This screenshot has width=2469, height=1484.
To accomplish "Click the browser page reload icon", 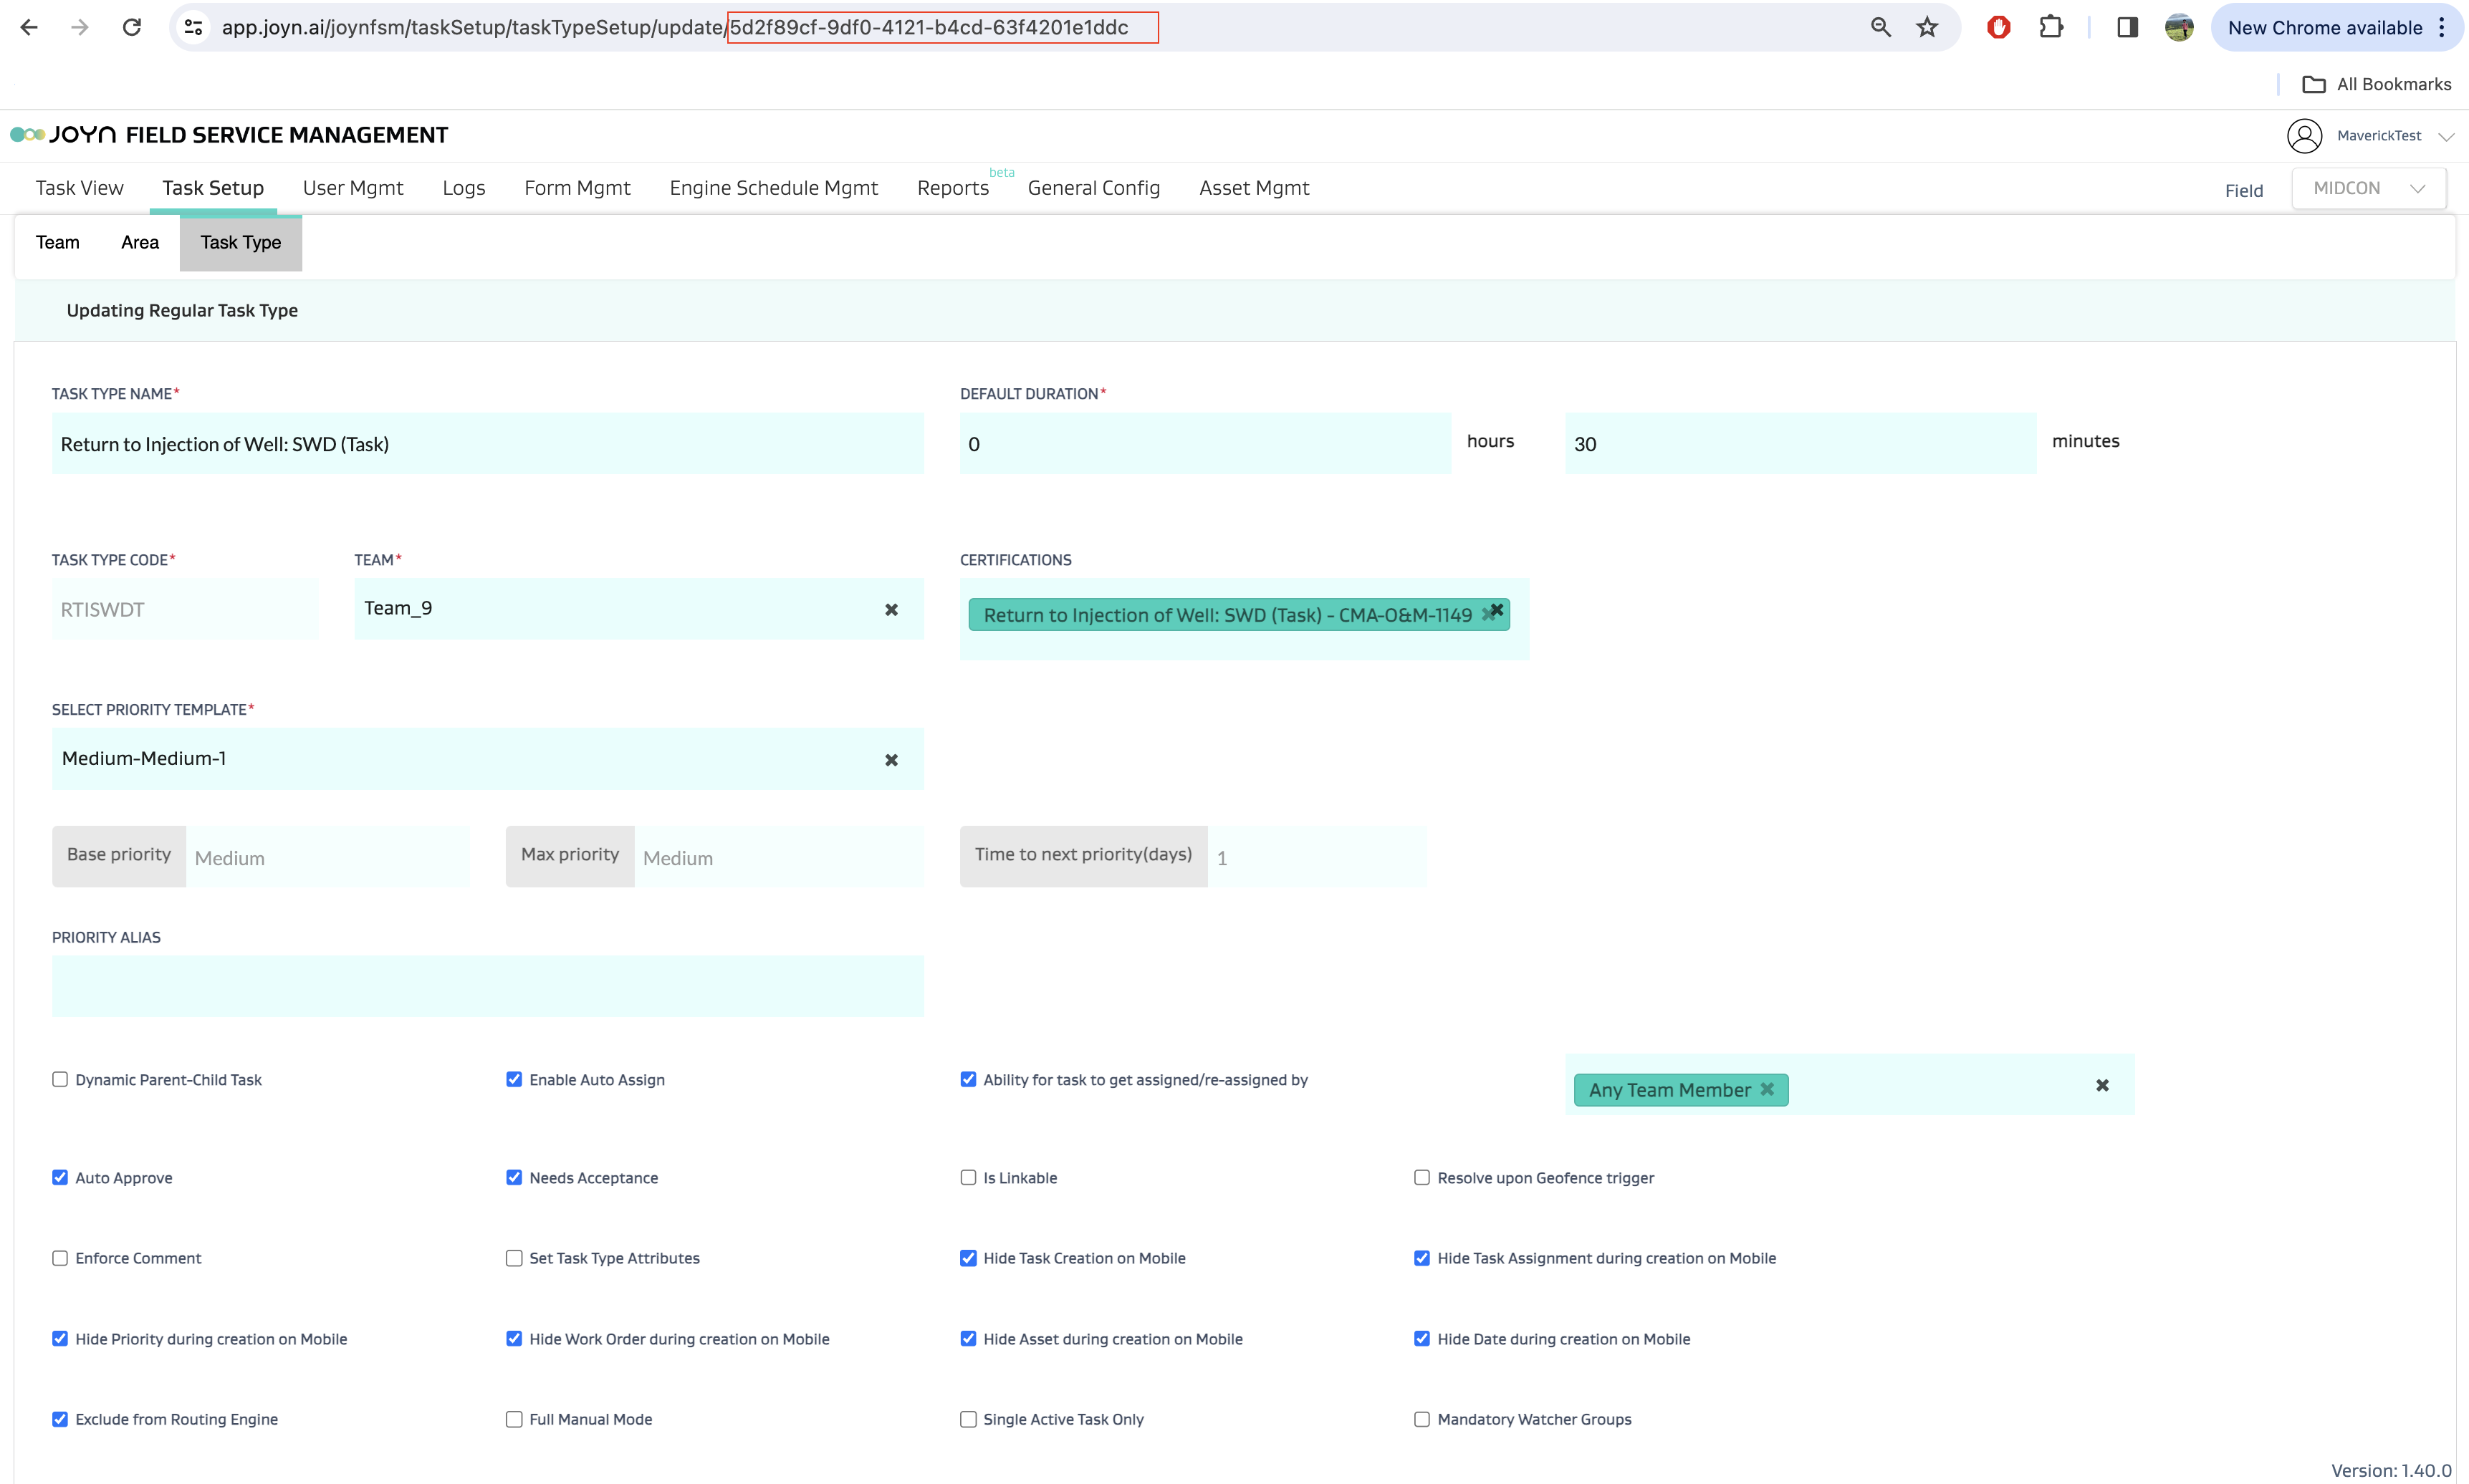I will pos(131,27).
